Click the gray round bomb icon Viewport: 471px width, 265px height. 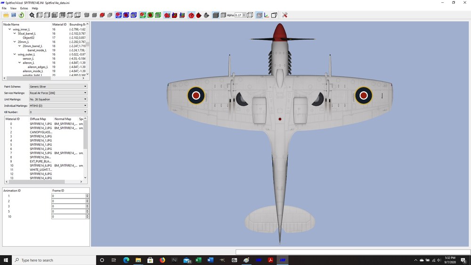(x=206, y=15)
